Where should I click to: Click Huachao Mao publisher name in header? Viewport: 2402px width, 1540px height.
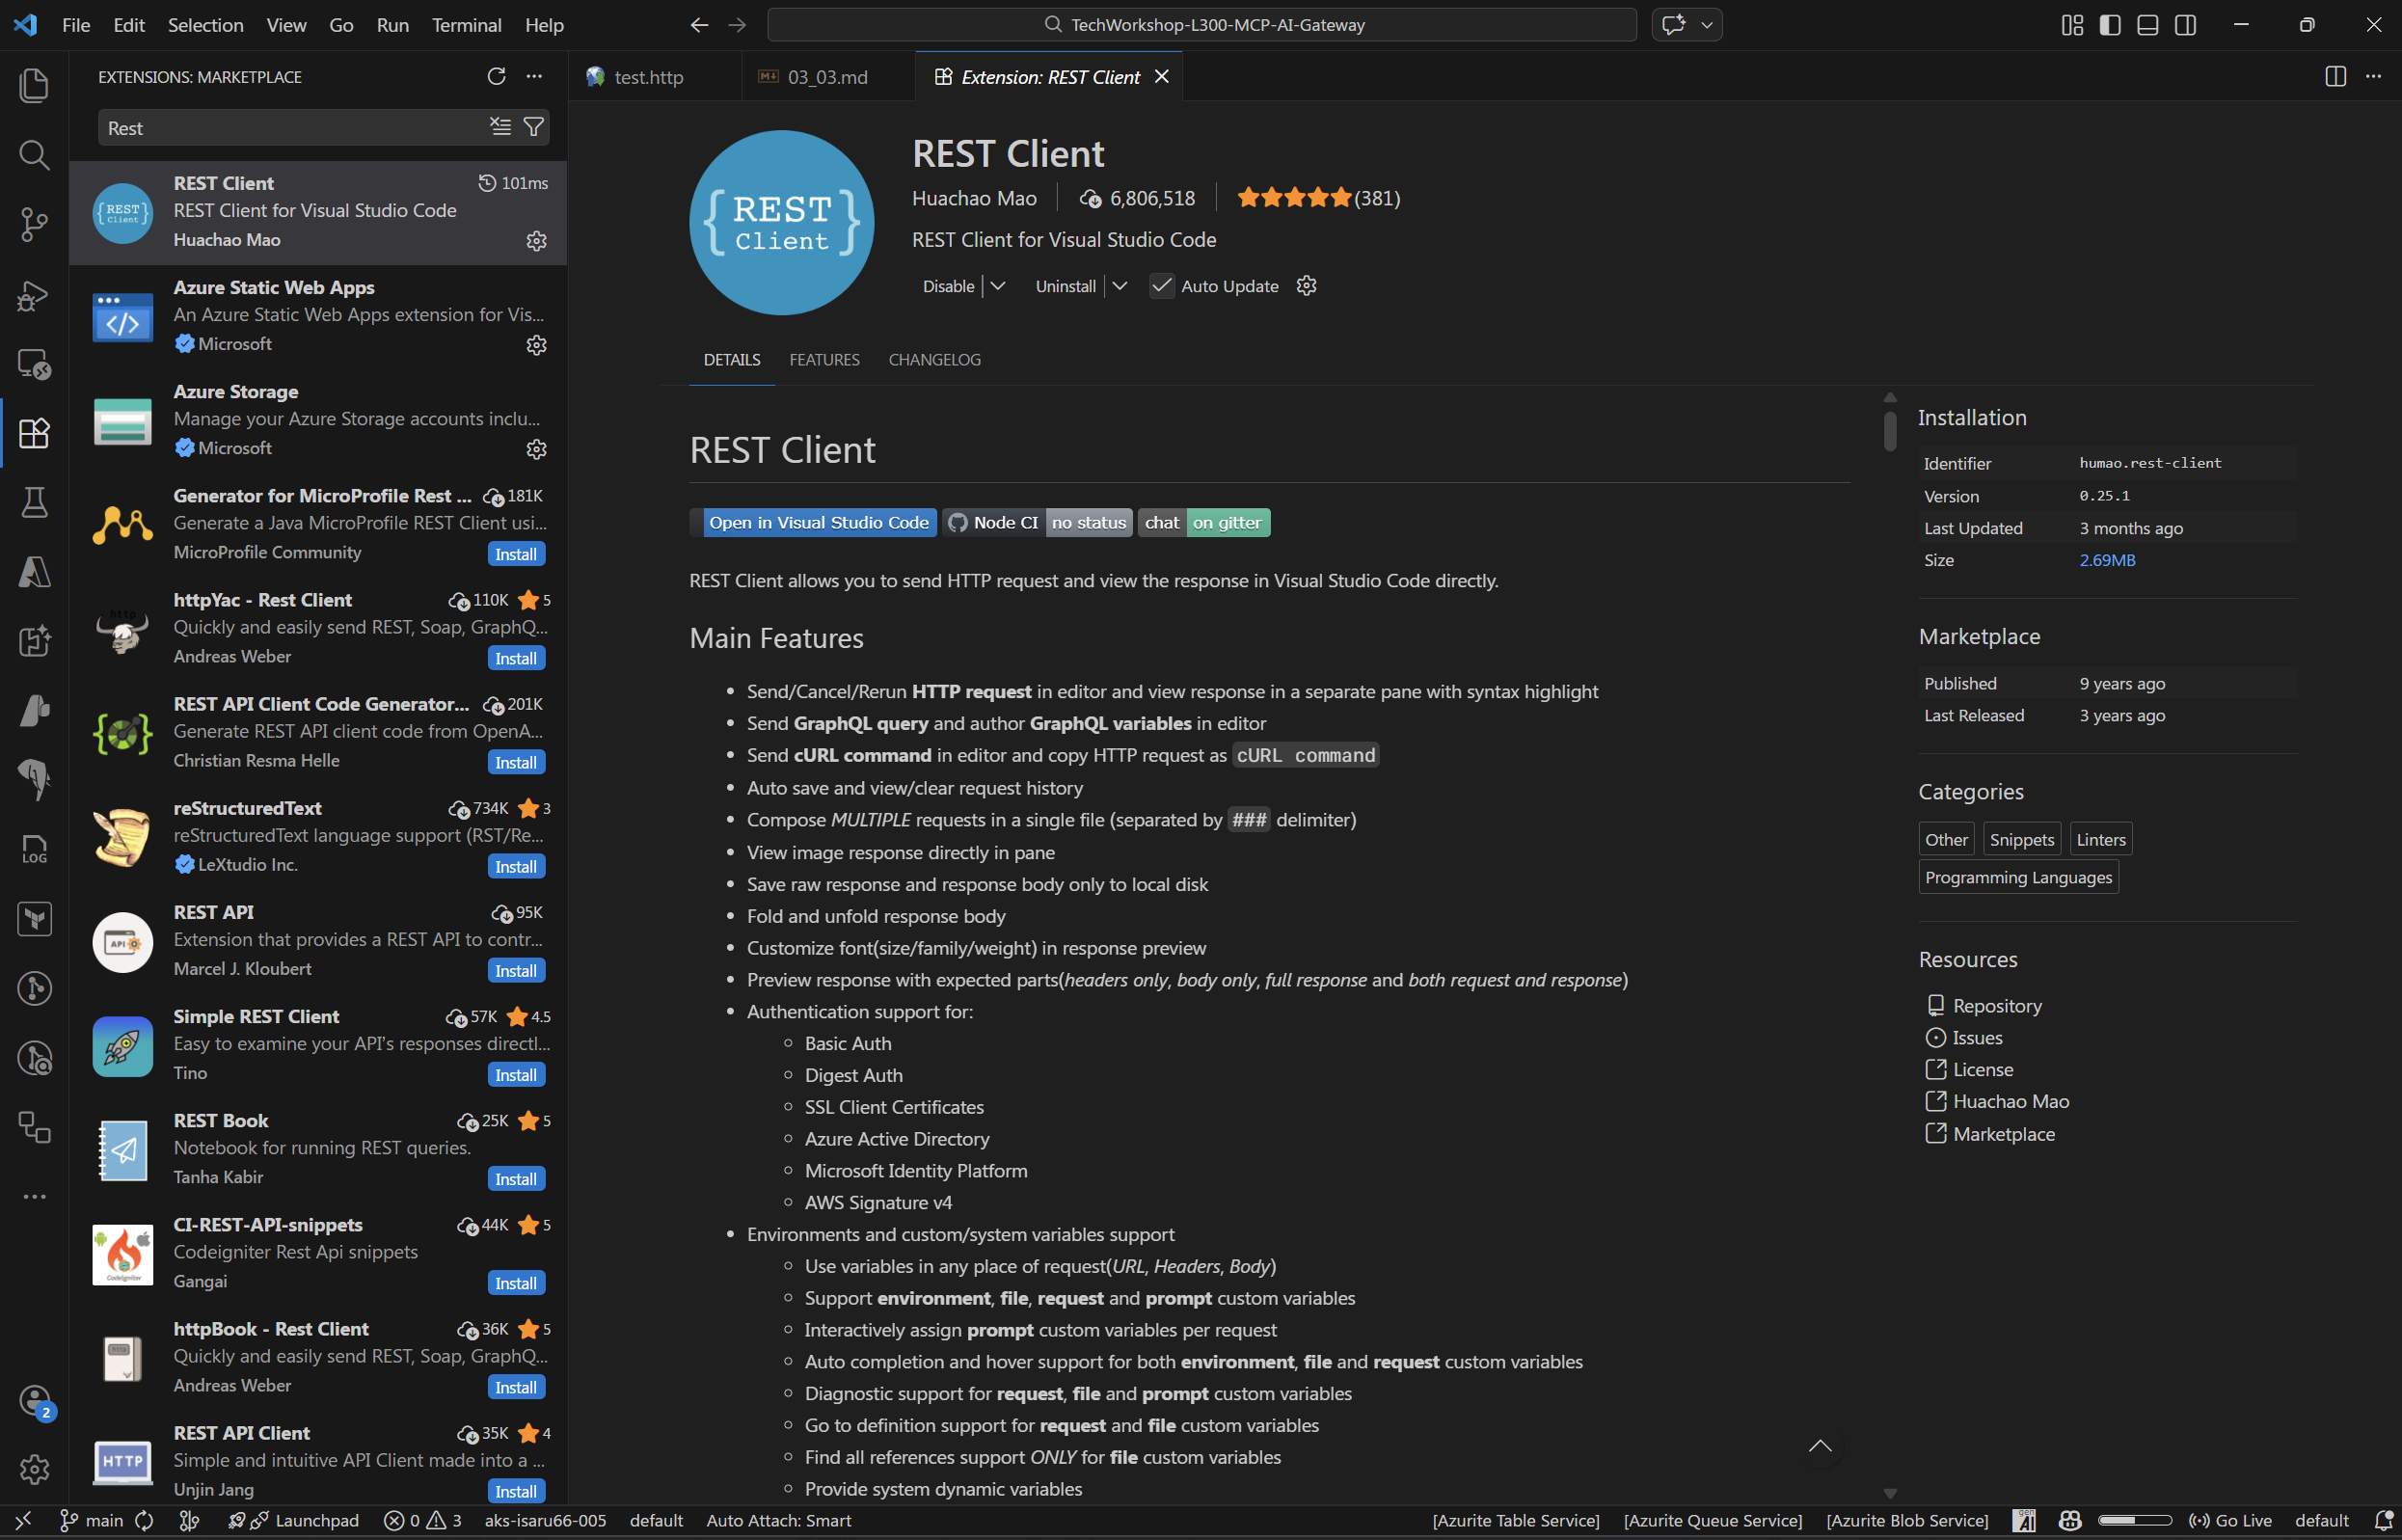[x=974, y=198]
